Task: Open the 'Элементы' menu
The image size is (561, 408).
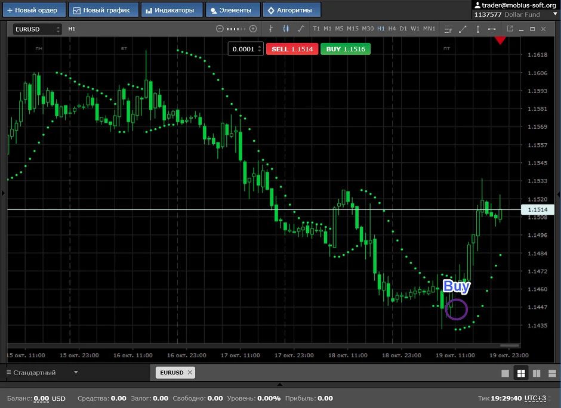Action: click(x=233, y=10)
